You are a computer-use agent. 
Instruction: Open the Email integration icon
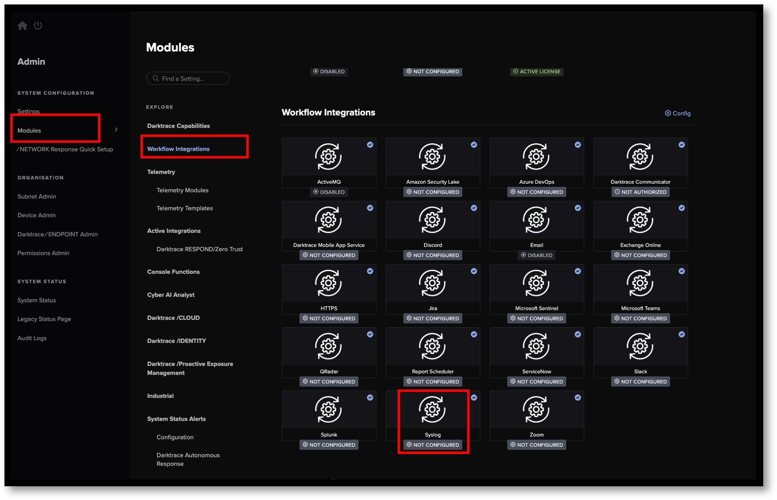(536, 220)
